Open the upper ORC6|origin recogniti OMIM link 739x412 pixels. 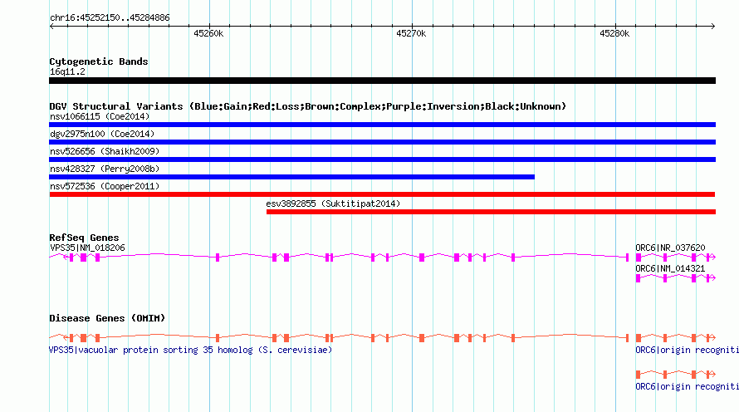pos(687,351)
